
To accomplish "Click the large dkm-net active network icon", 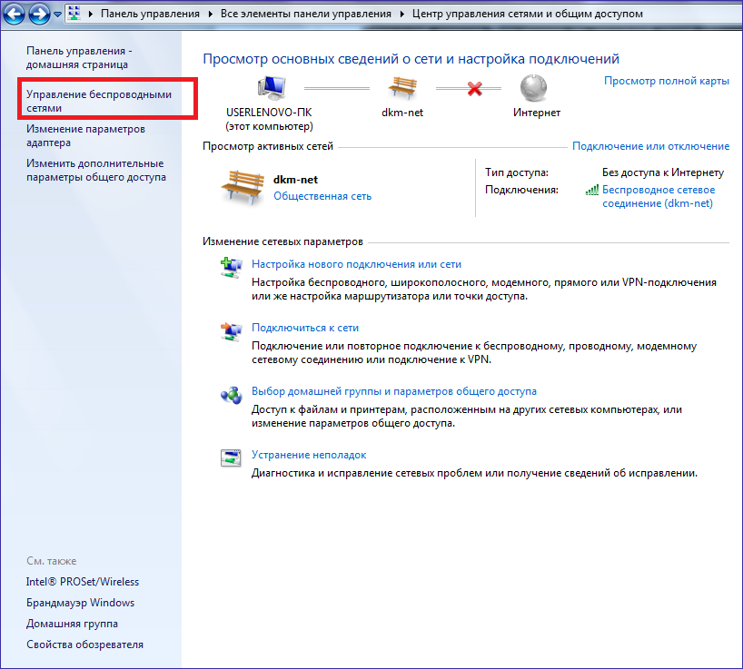I will point(243,186).
